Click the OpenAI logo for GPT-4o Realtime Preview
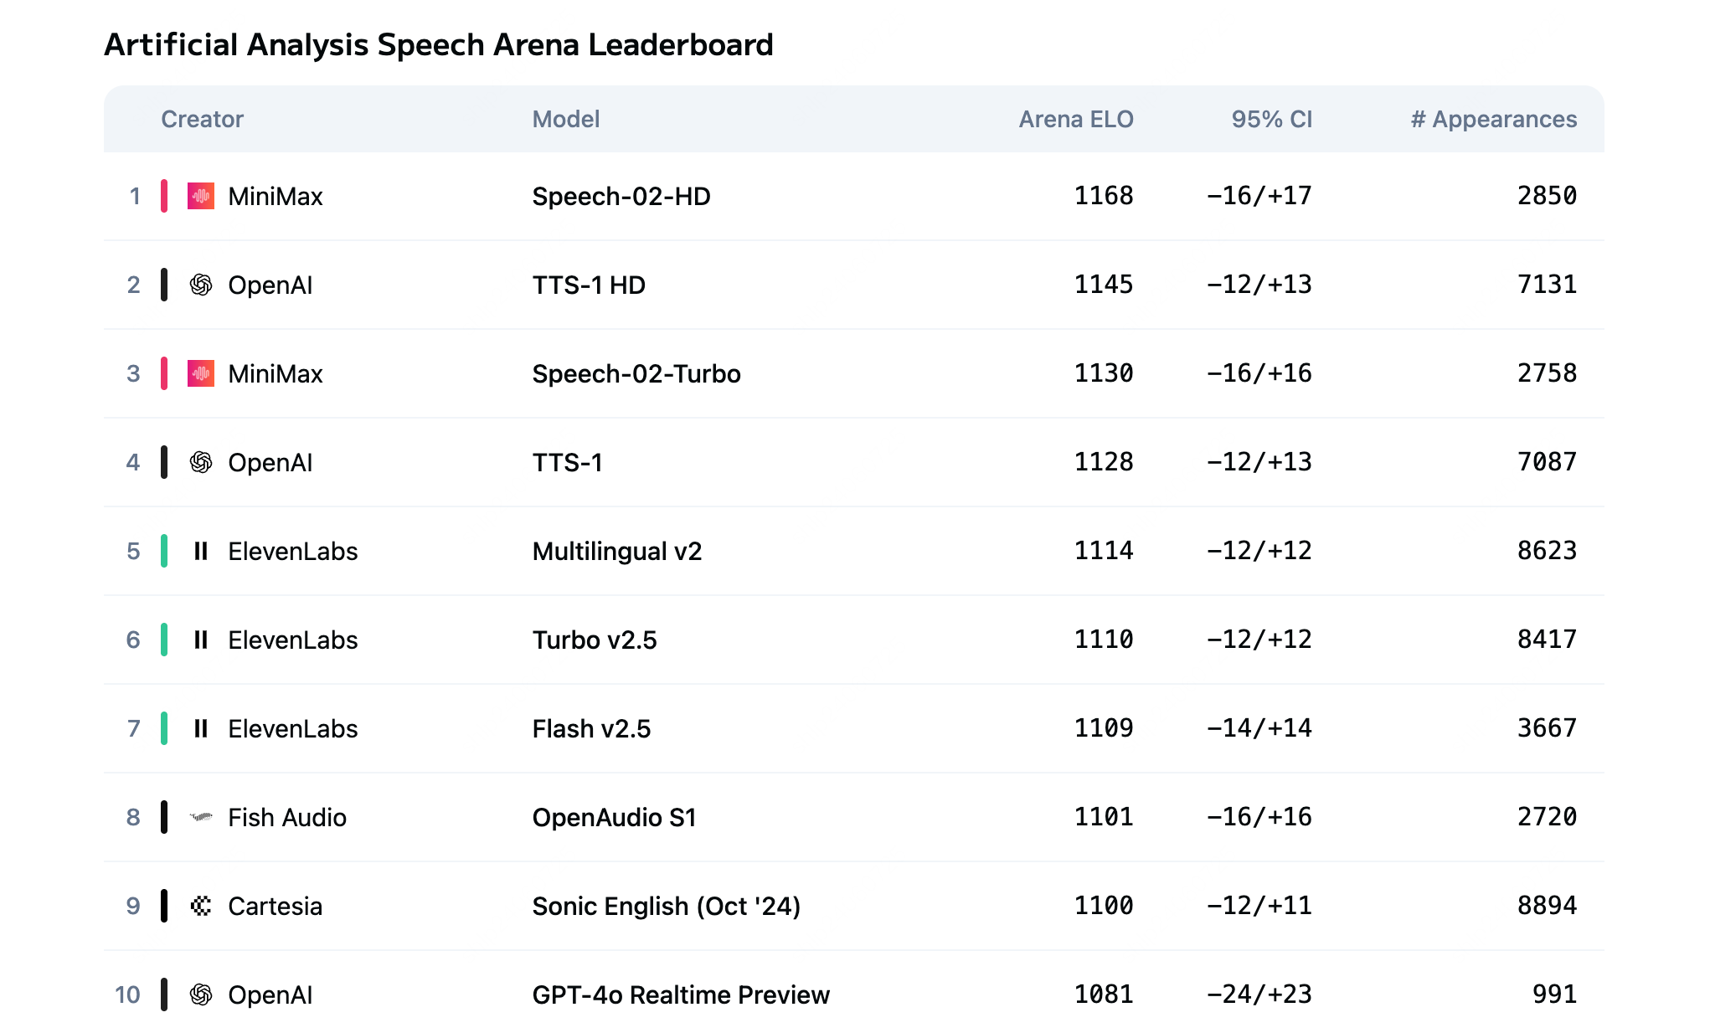 [x=200, y=994]
